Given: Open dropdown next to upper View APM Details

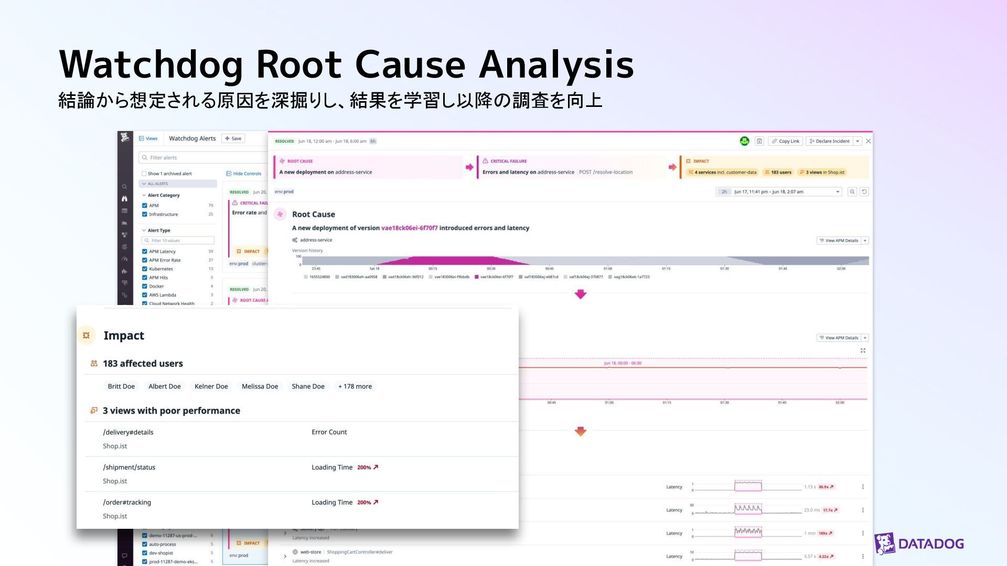Looking at the screenshot, I should click(x=865, y=241).
